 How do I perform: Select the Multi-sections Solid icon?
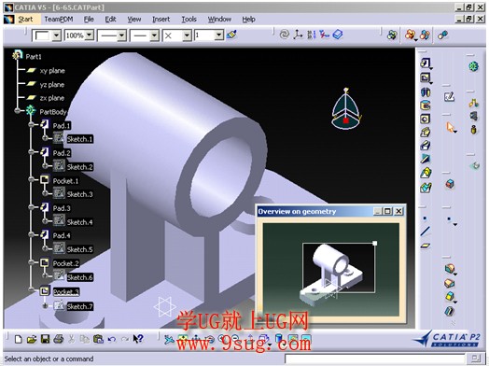[426, 173]
